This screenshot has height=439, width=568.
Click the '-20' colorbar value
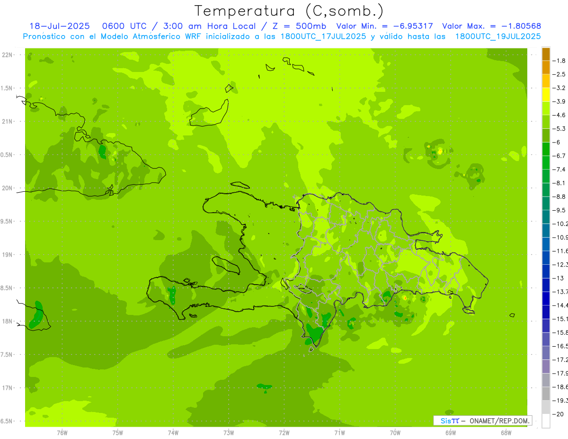[559, 414]
